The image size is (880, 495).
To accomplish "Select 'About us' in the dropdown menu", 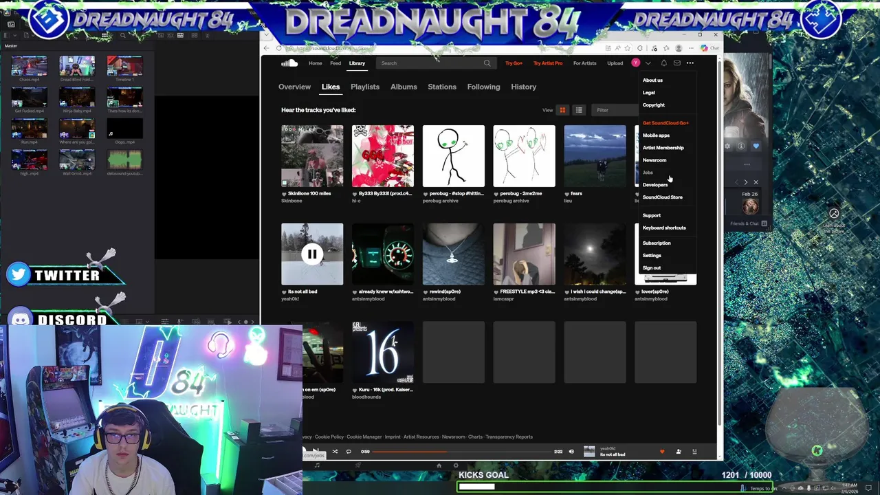I will pos(652,80).
